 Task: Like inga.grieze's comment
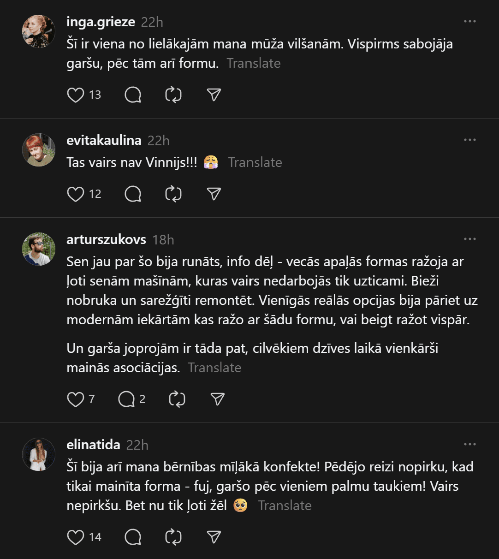(x=76, y=95)
